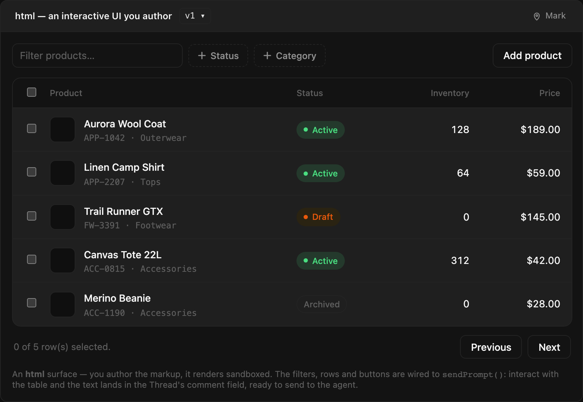Click the Merino Beanie product thumbnail
This screenshot has width=583, height=402.
(63, 305)
